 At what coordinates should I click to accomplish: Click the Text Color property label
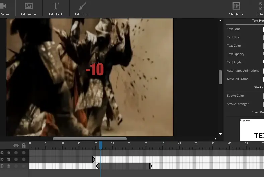tap(234, 46)
